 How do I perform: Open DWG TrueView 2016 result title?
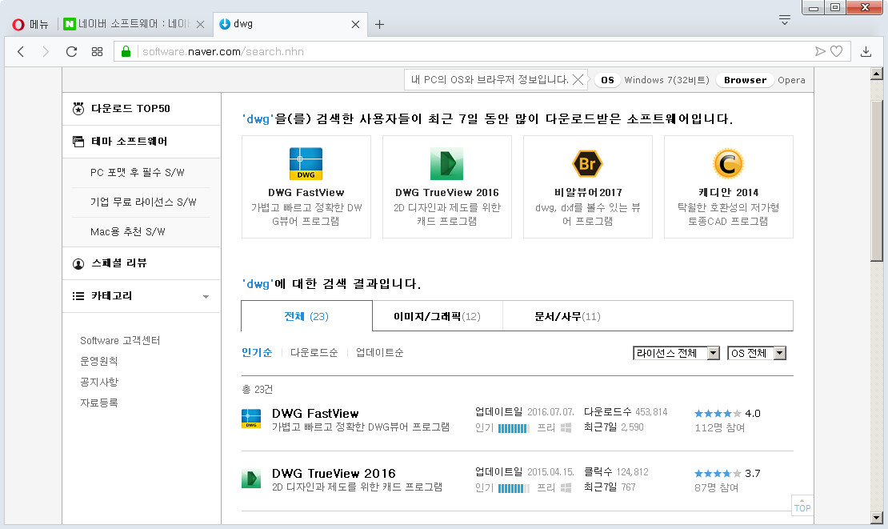pos(334,474)
